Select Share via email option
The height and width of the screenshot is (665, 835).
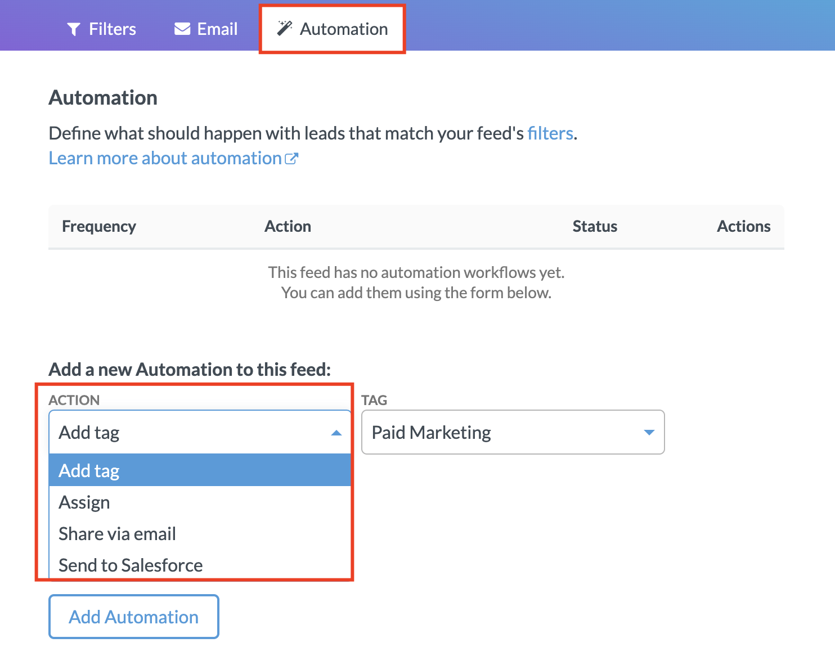point(200,533)
